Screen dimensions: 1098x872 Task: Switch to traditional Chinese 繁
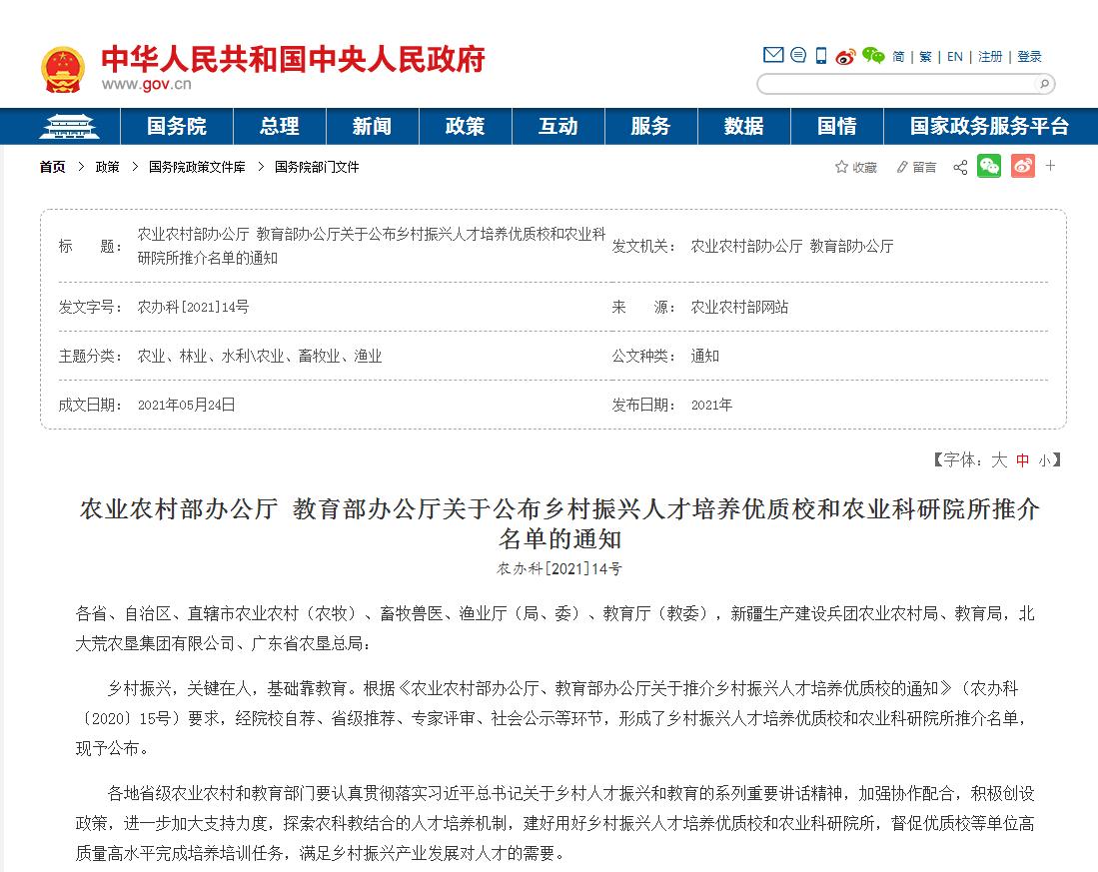coord(925,57)
